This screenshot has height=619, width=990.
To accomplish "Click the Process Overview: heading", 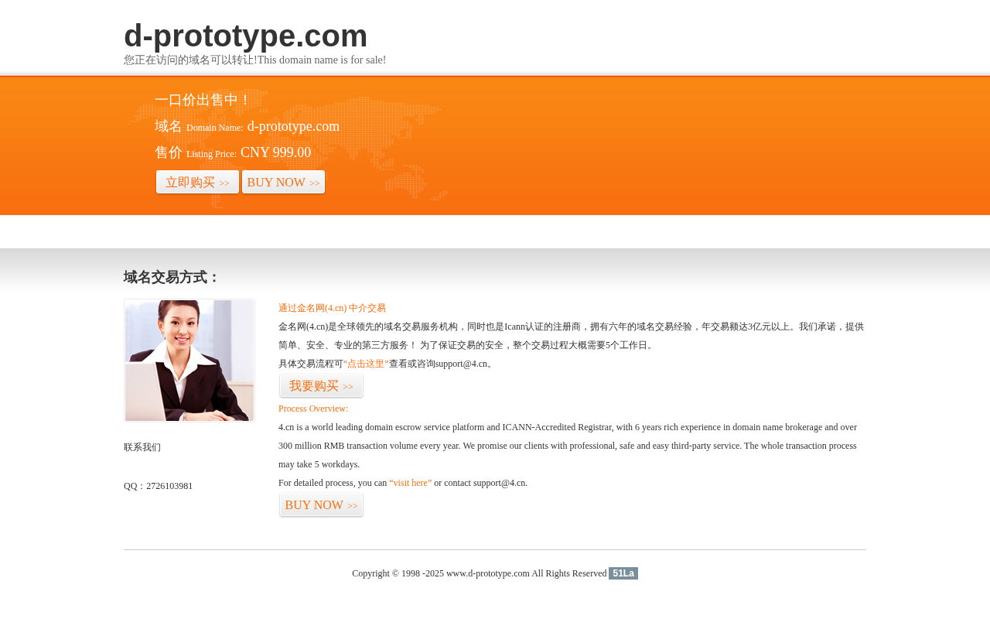I will coord(313,409).
